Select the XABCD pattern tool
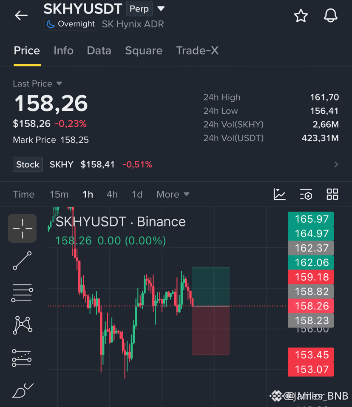This screenshot has height=407, width=352. point(23,325)
